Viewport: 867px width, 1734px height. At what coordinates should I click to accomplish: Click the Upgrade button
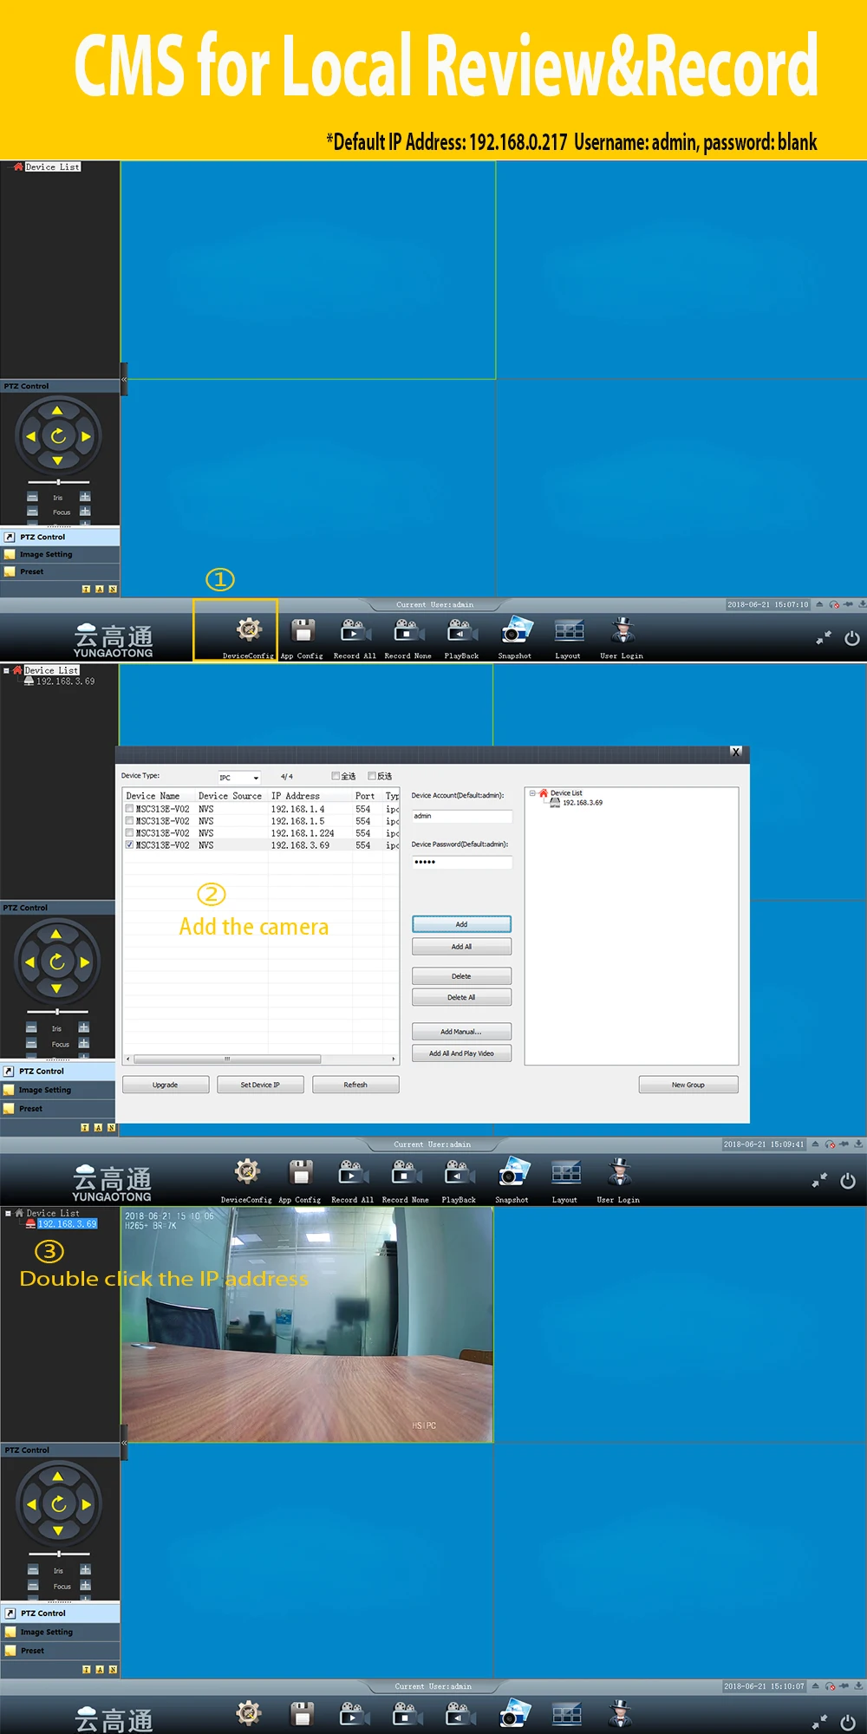pos(166,1085)
